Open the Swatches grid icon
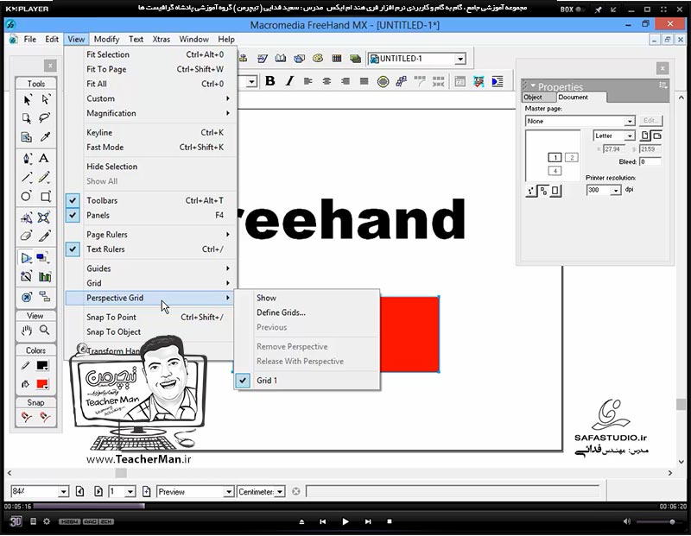This screenshot has width=691, height=536. point(336,58)
